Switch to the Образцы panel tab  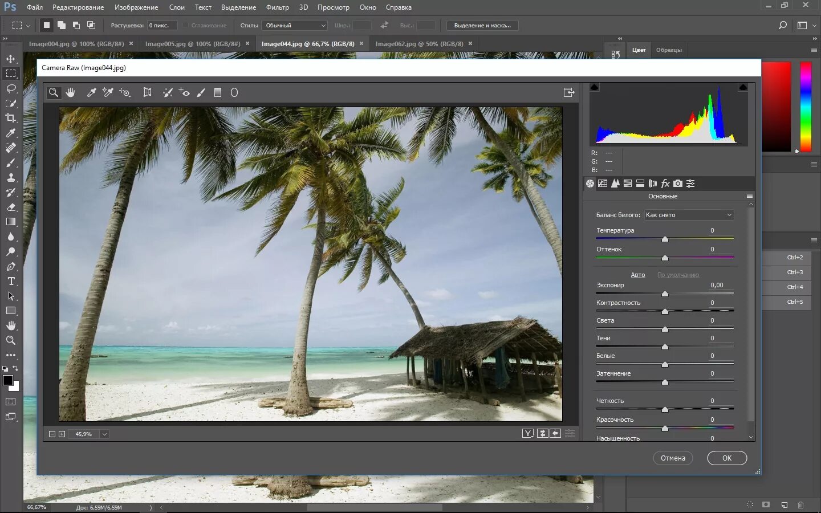coord(669,50)
